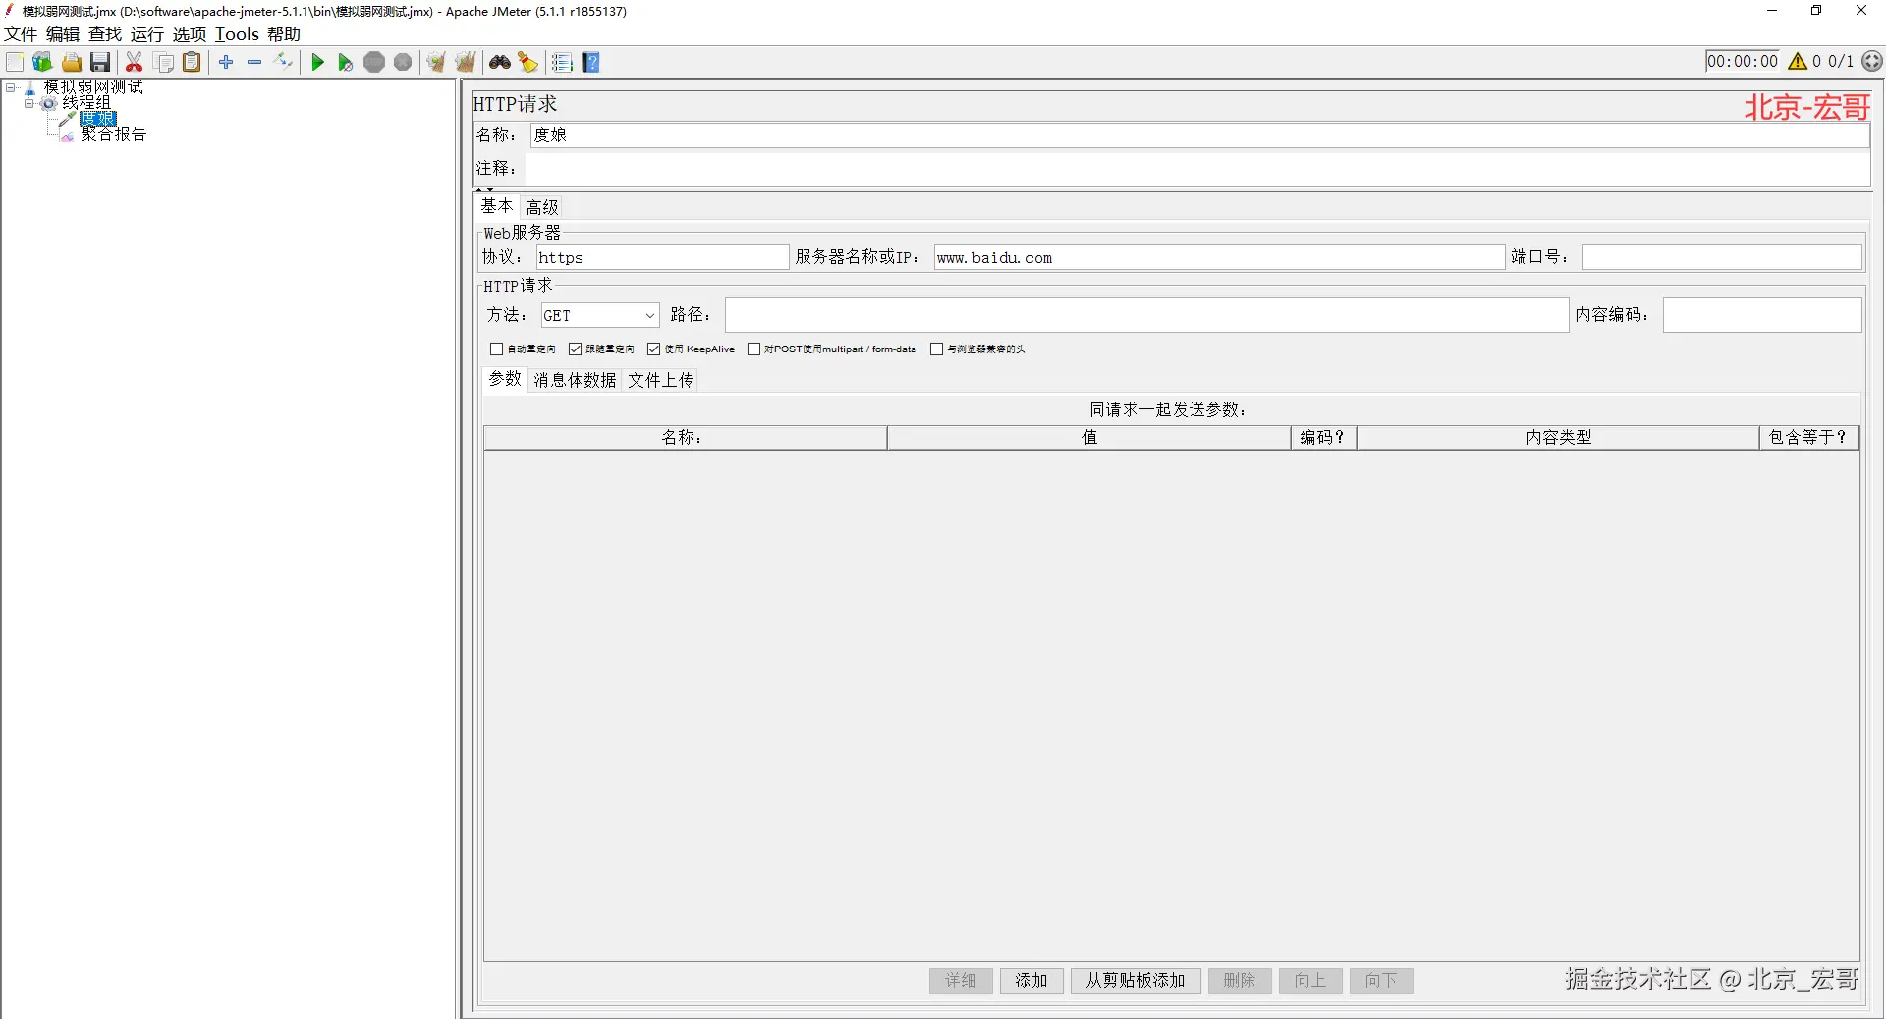1886x1019 pixels.
Task: Open Search with binoculars icon
Action: coord(500,62)
